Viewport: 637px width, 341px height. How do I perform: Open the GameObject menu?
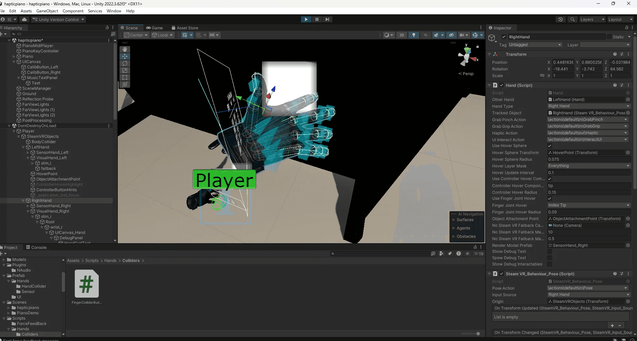47,11
